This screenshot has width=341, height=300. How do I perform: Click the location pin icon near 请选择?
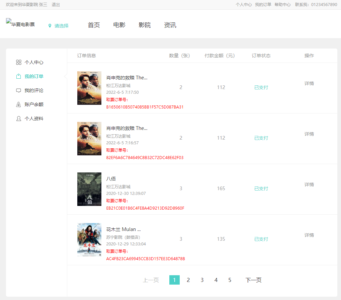(x=50, y=26)
